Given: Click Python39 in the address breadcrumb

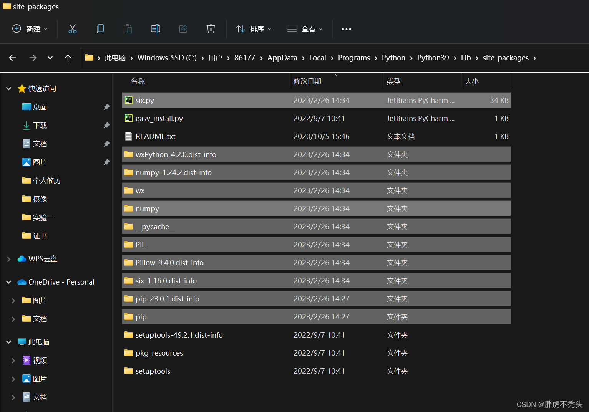Looking at the screenshot, I should (x=433, y=58).
